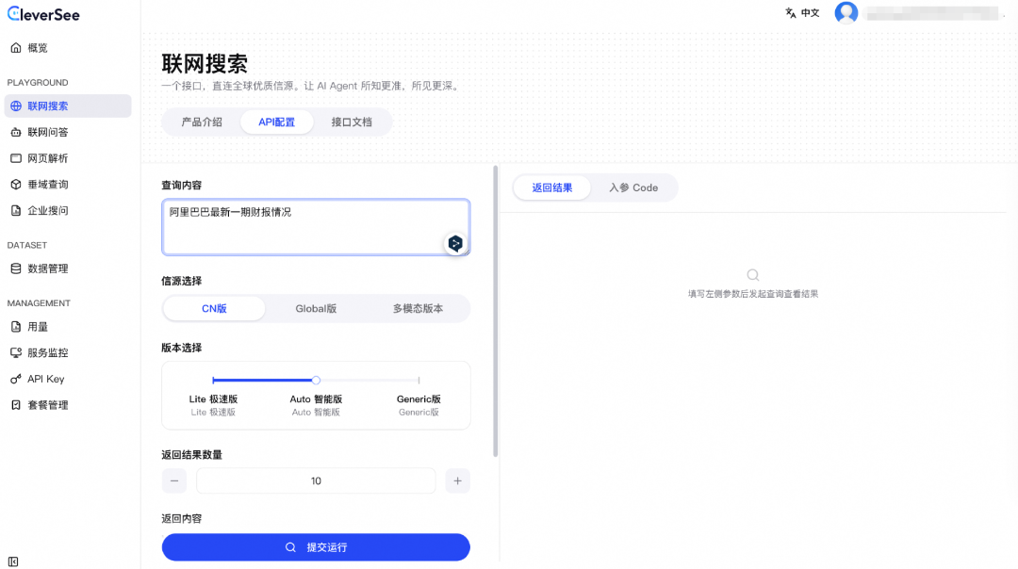
Task: Switch to the API配置 tab
Action: click(276, 122)
